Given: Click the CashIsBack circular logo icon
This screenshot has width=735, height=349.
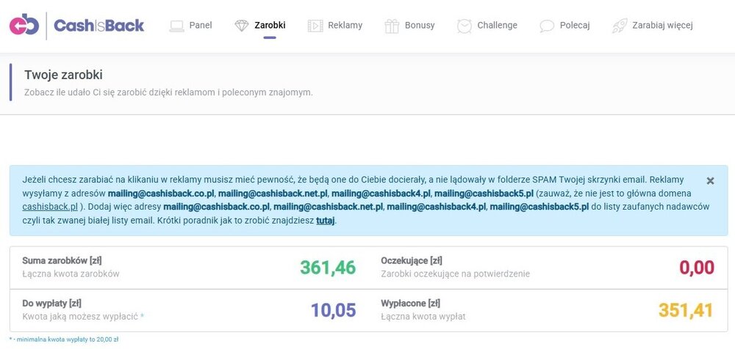Looking at the screenshot, I should (x=24, y=26).
